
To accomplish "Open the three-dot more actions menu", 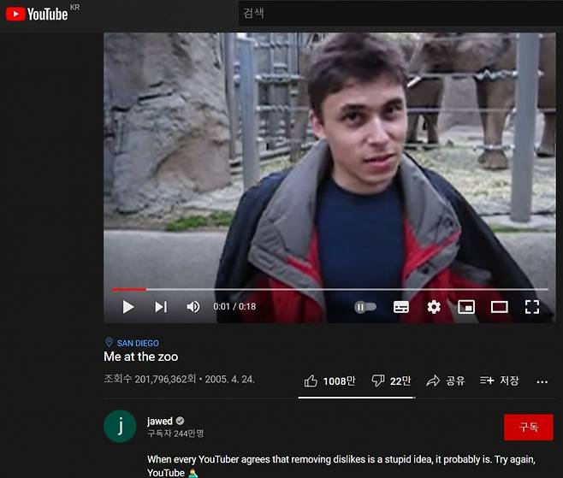I will pos(542,382).
